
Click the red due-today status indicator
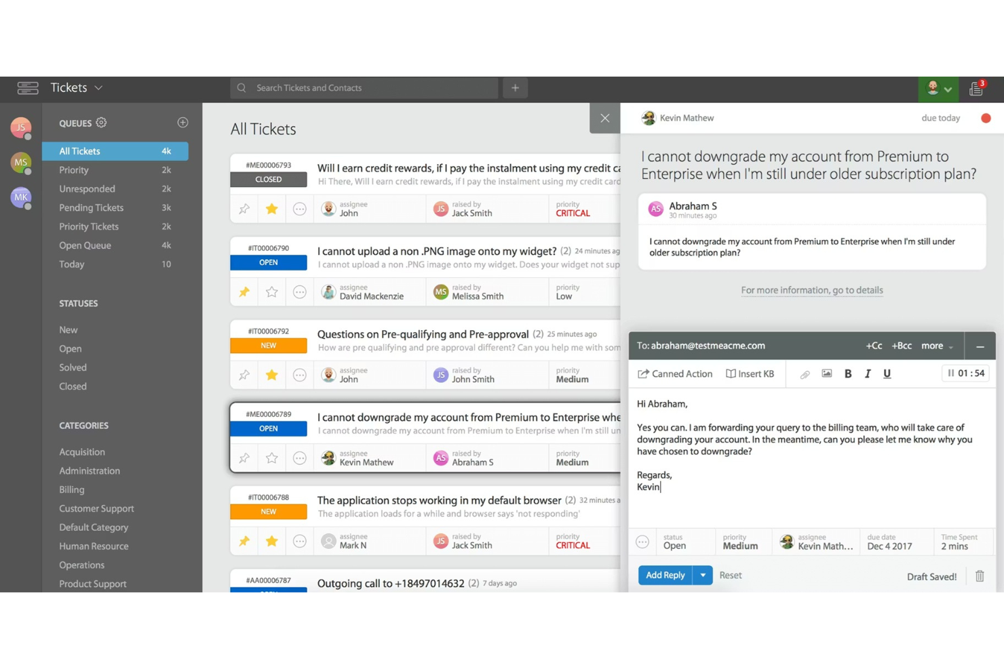click(x=985, y=117)
